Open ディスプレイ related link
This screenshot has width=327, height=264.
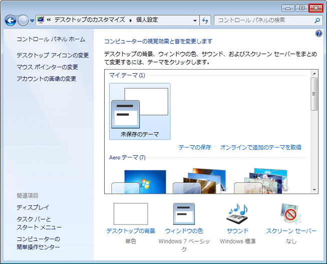click(33, 207)
